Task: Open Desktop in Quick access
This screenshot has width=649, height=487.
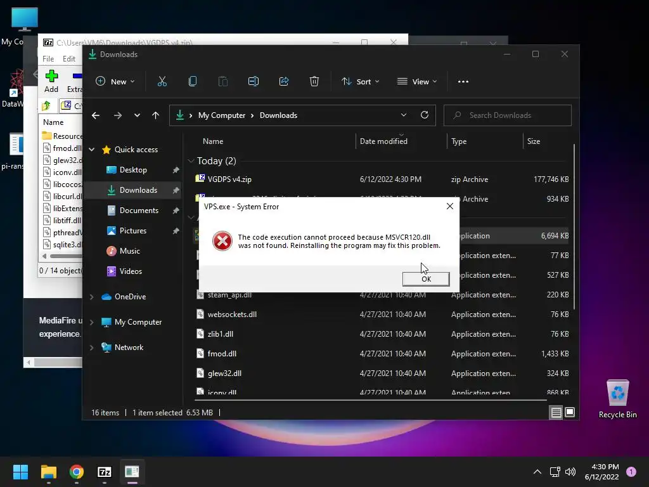Action: coord(133,170)
